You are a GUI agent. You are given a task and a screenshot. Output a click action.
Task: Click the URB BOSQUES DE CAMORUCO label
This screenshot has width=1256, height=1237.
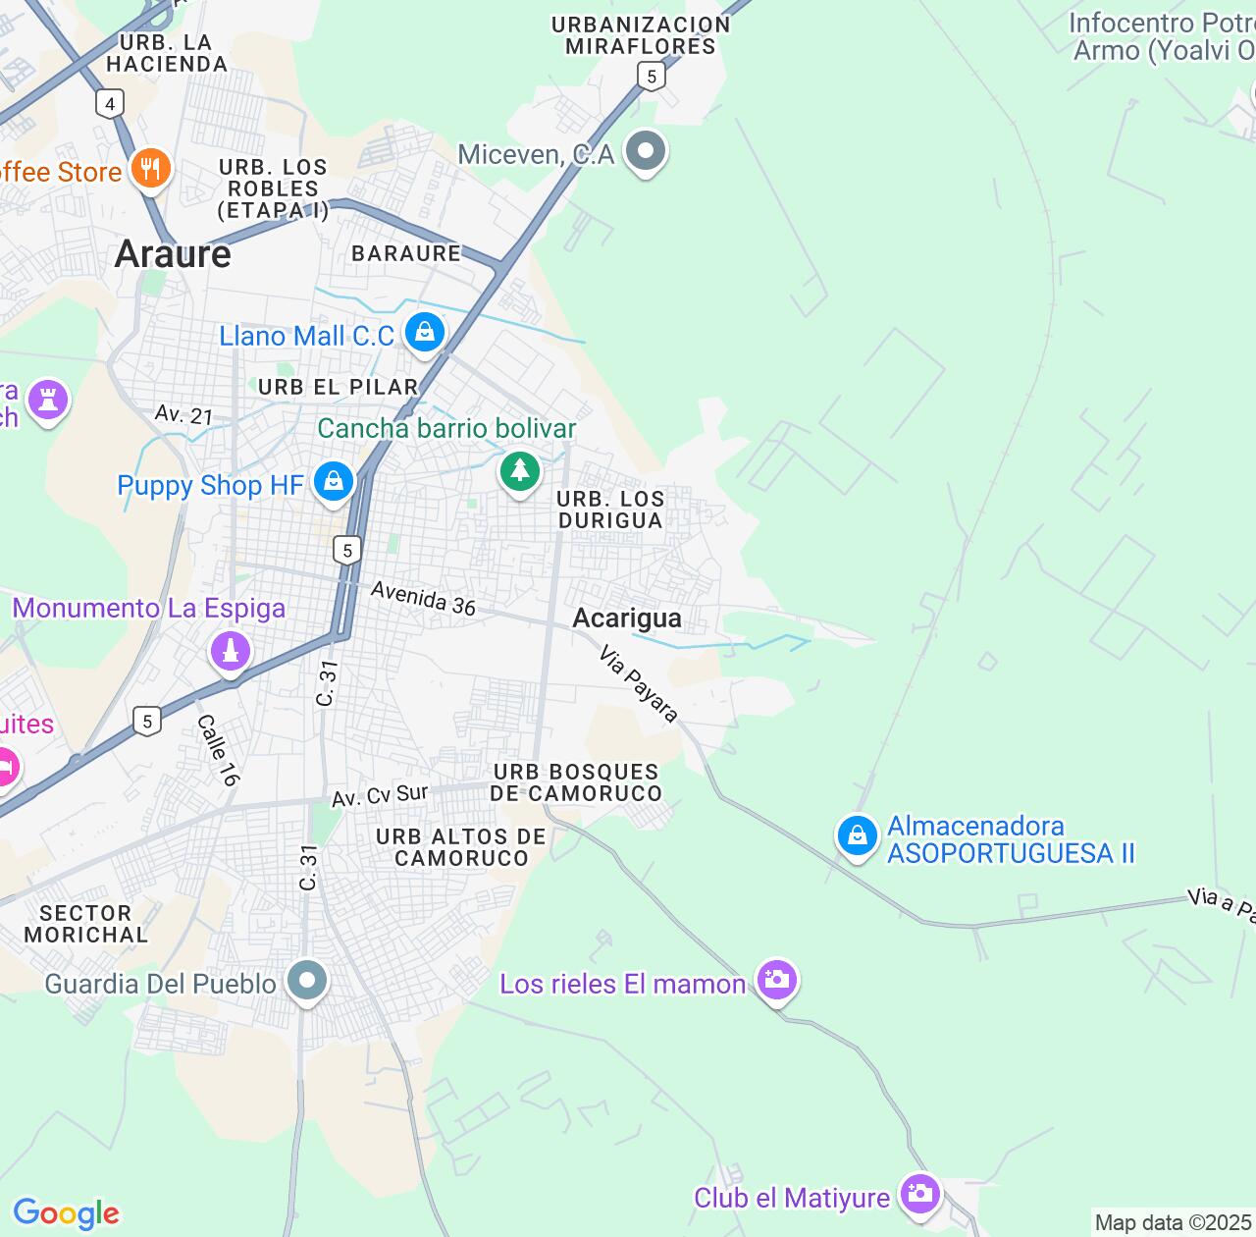[576, 782]
